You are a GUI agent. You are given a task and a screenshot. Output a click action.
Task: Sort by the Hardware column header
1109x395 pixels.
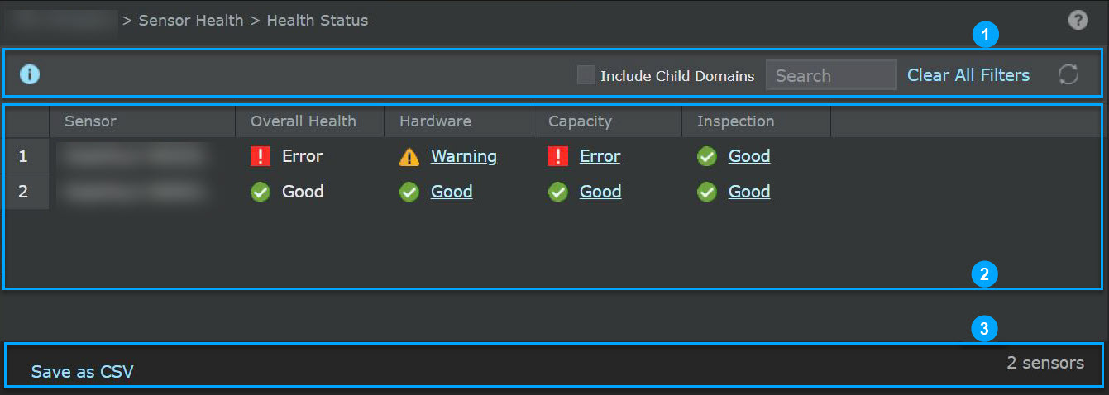coord(459,121)
